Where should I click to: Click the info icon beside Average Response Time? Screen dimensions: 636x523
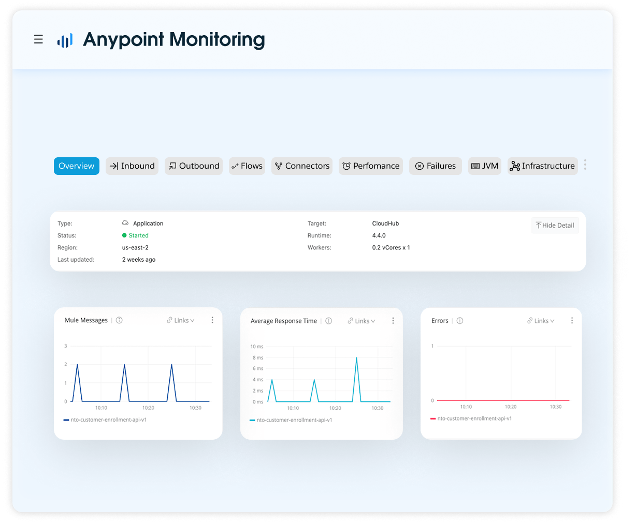tap(328, 321)
